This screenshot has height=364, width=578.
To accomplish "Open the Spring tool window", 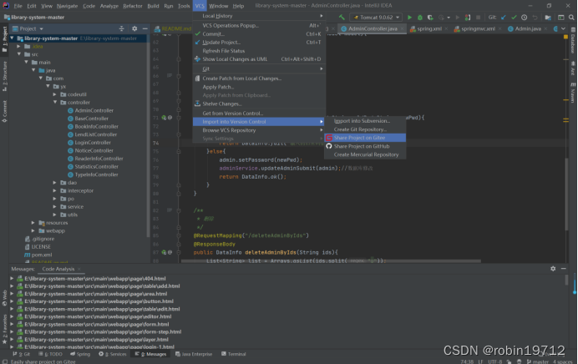I will tap(80, 354).
